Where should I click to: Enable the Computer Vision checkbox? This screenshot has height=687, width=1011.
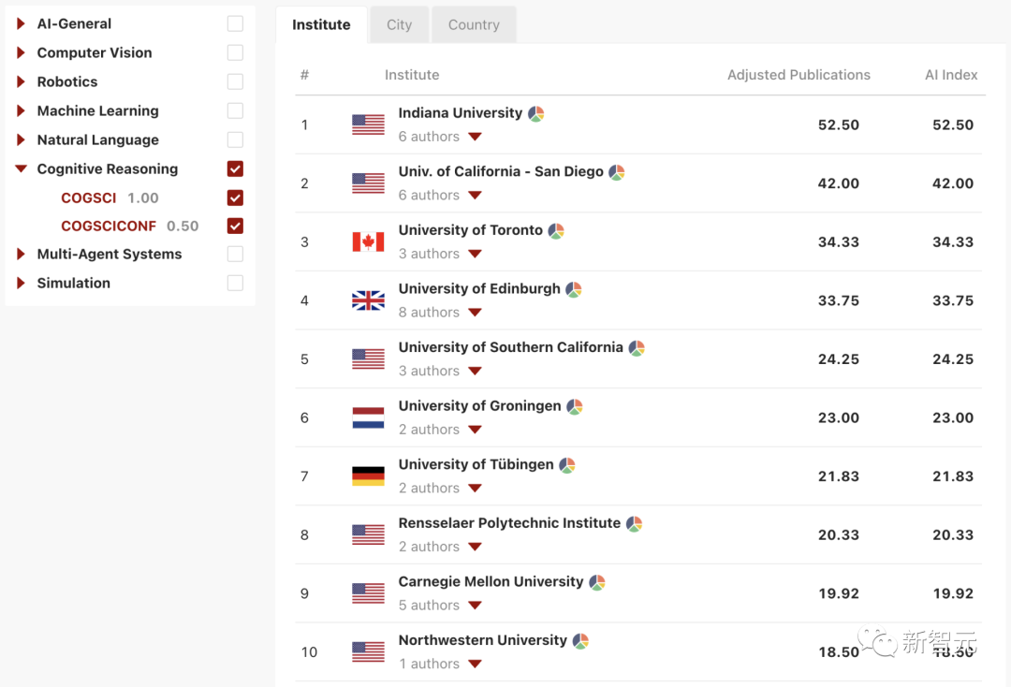[235, 53]
